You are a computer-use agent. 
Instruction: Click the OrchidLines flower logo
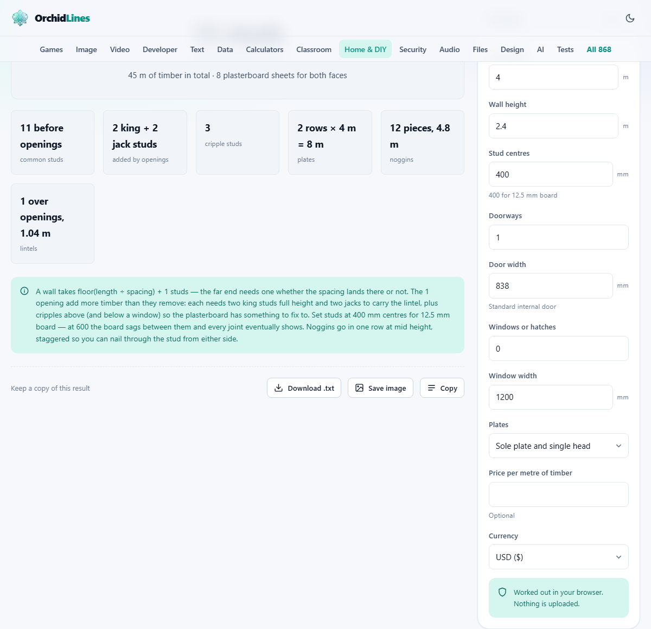tap(20, 18)
